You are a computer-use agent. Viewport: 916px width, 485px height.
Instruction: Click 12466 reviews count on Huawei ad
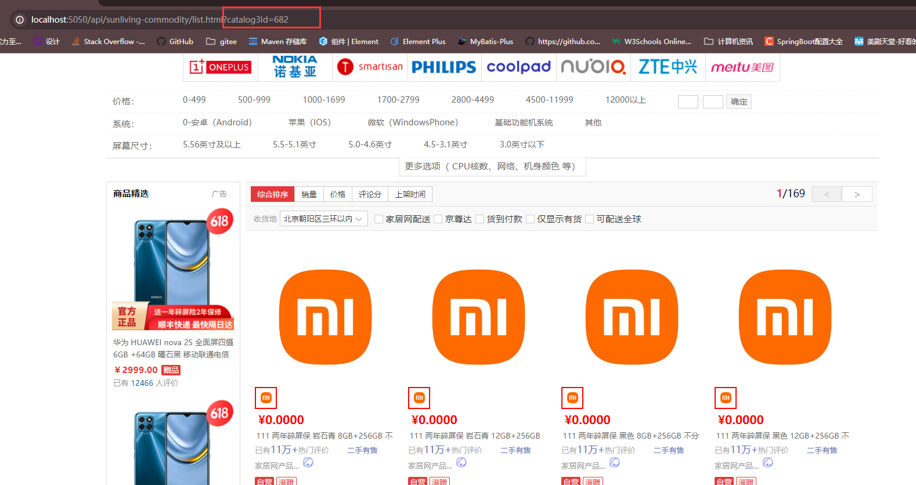pyautogui.click(x=142, y=383)
